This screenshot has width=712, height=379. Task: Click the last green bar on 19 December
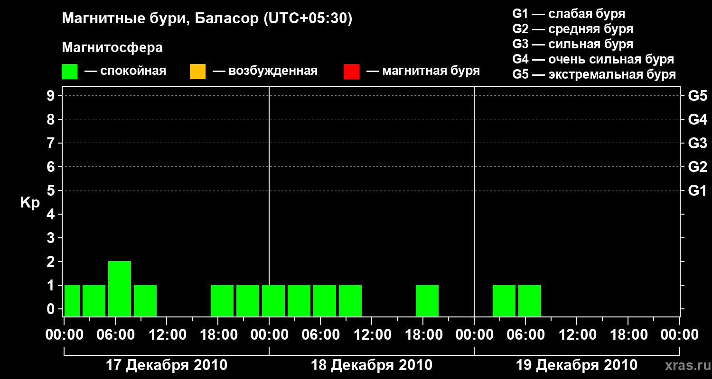coord(530,300)
